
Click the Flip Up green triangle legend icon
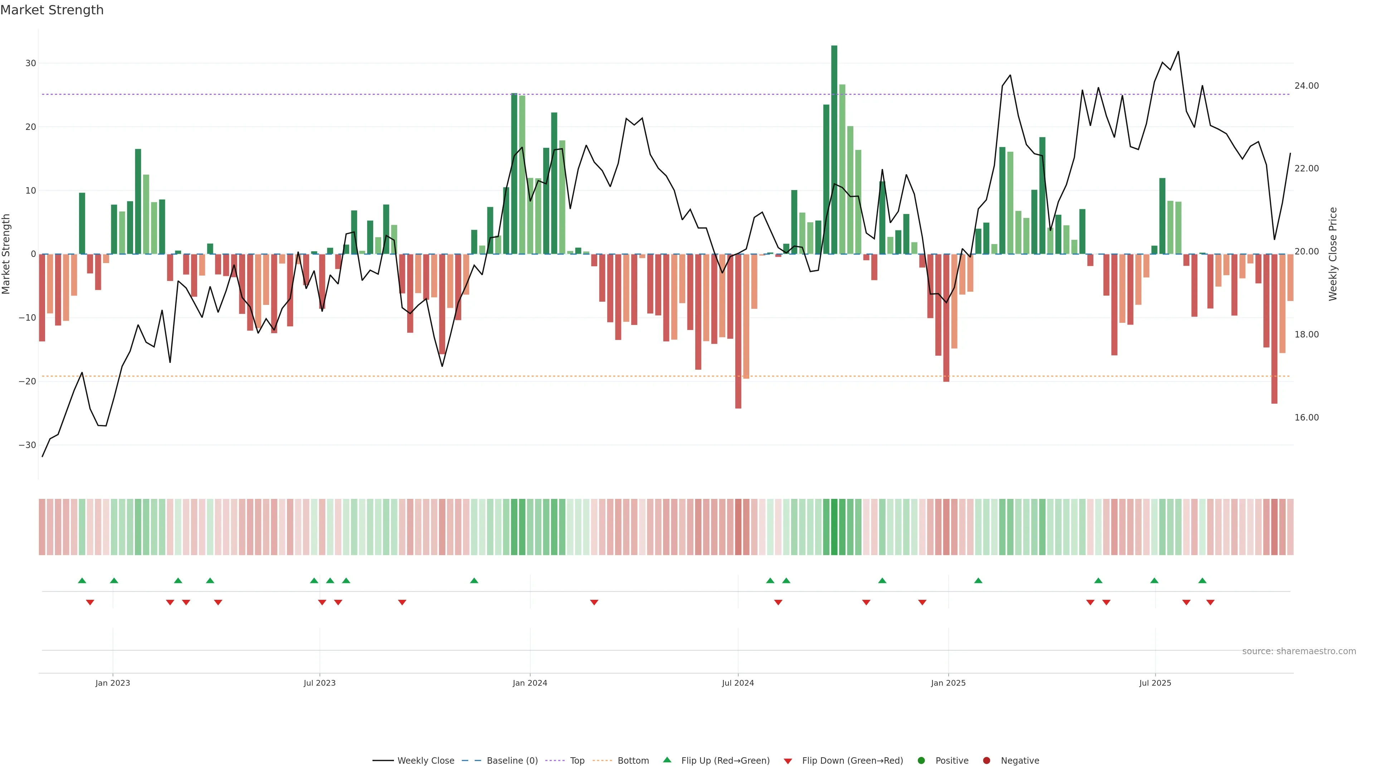(667, 760)
